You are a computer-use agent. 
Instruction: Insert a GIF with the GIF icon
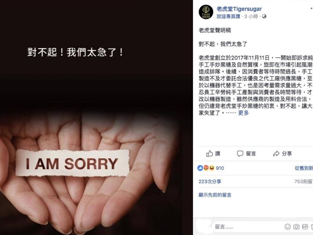pyautogui.click(x=305, y=227)
